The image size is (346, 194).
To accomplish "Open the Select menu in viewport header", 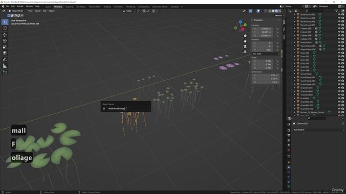I will [x=37, y=11].
